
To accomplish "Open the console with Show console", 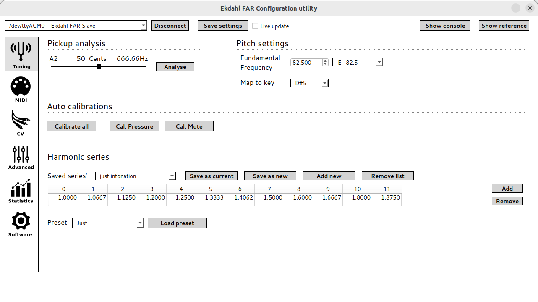I will coord(445,26).
